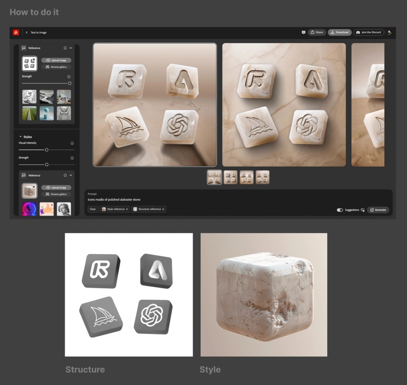Open the first large generated image
This screenshot has width=407, height=385.
point(155,105)
